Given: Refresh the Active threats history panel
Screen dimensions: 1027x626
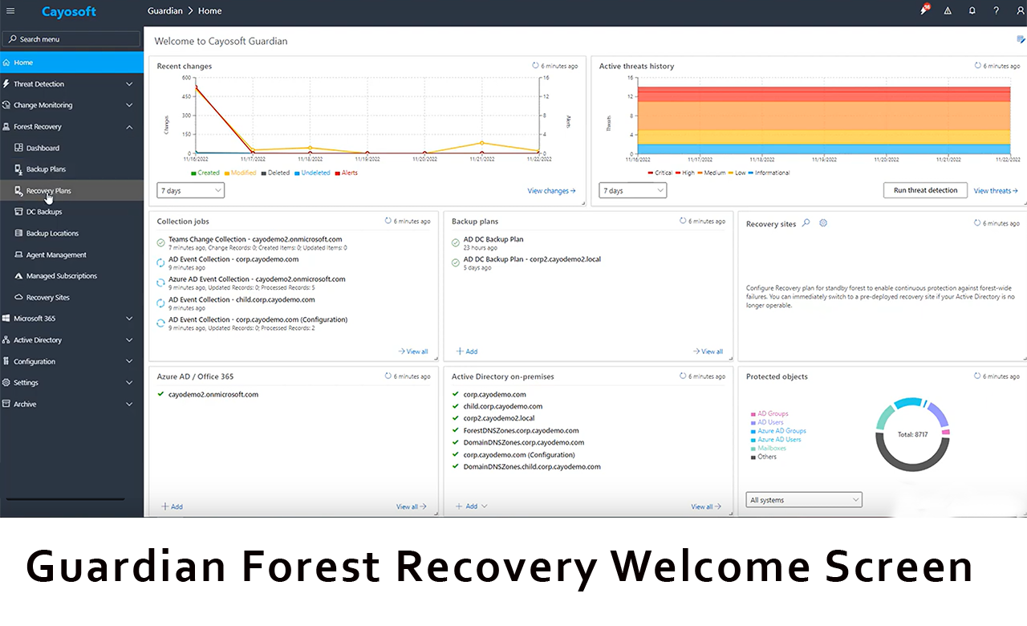Looking at the screenshot, I should [977, 66].
